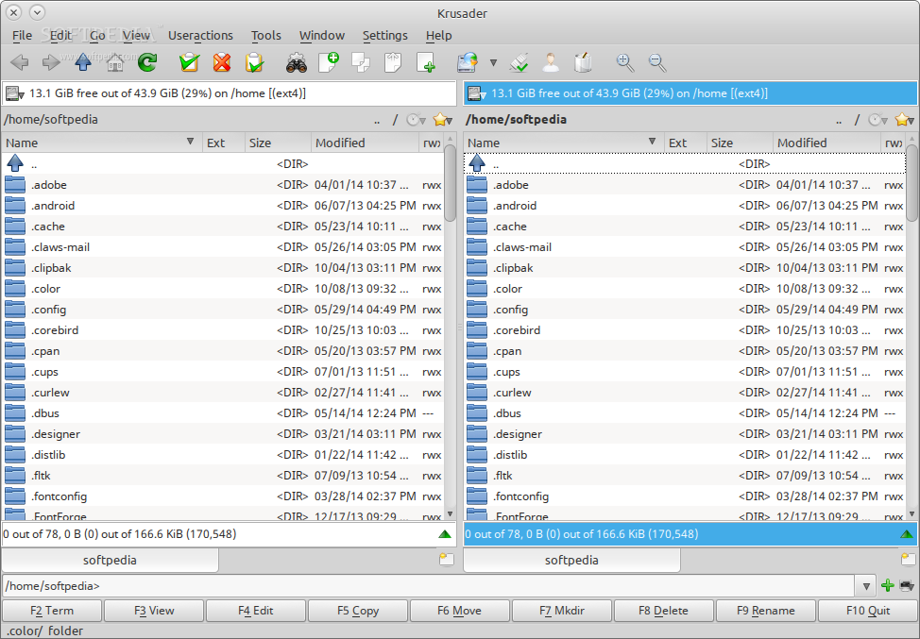The image size is (920, 639).
Task: Open the Useractions menu
Action: 200,35
